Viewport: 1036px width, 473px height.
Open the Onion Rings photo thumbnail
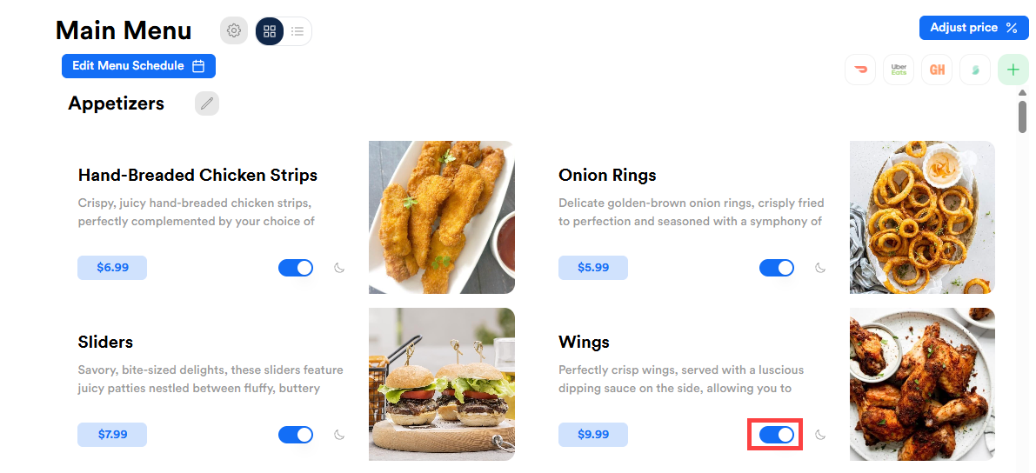[922, 217]
